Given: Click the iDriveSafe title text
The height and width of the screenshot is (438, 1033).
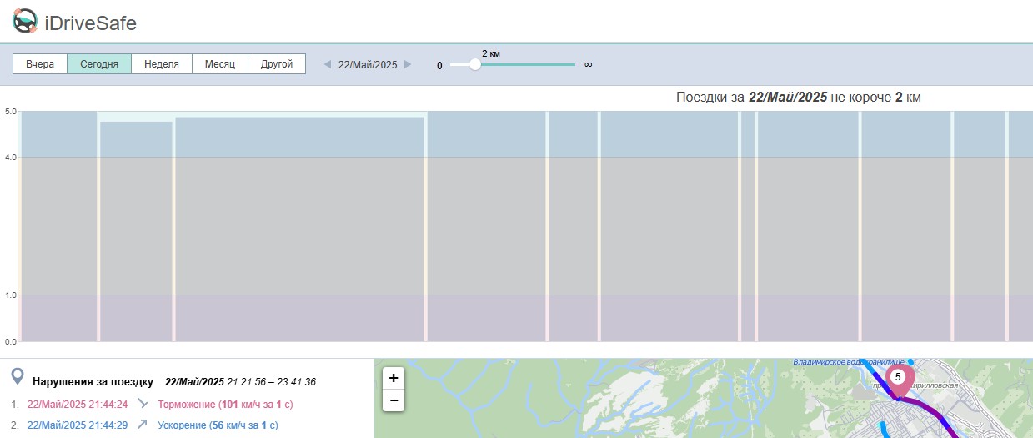Looking at the screenshot, I should pyautogui.click(x=91, y=23).
